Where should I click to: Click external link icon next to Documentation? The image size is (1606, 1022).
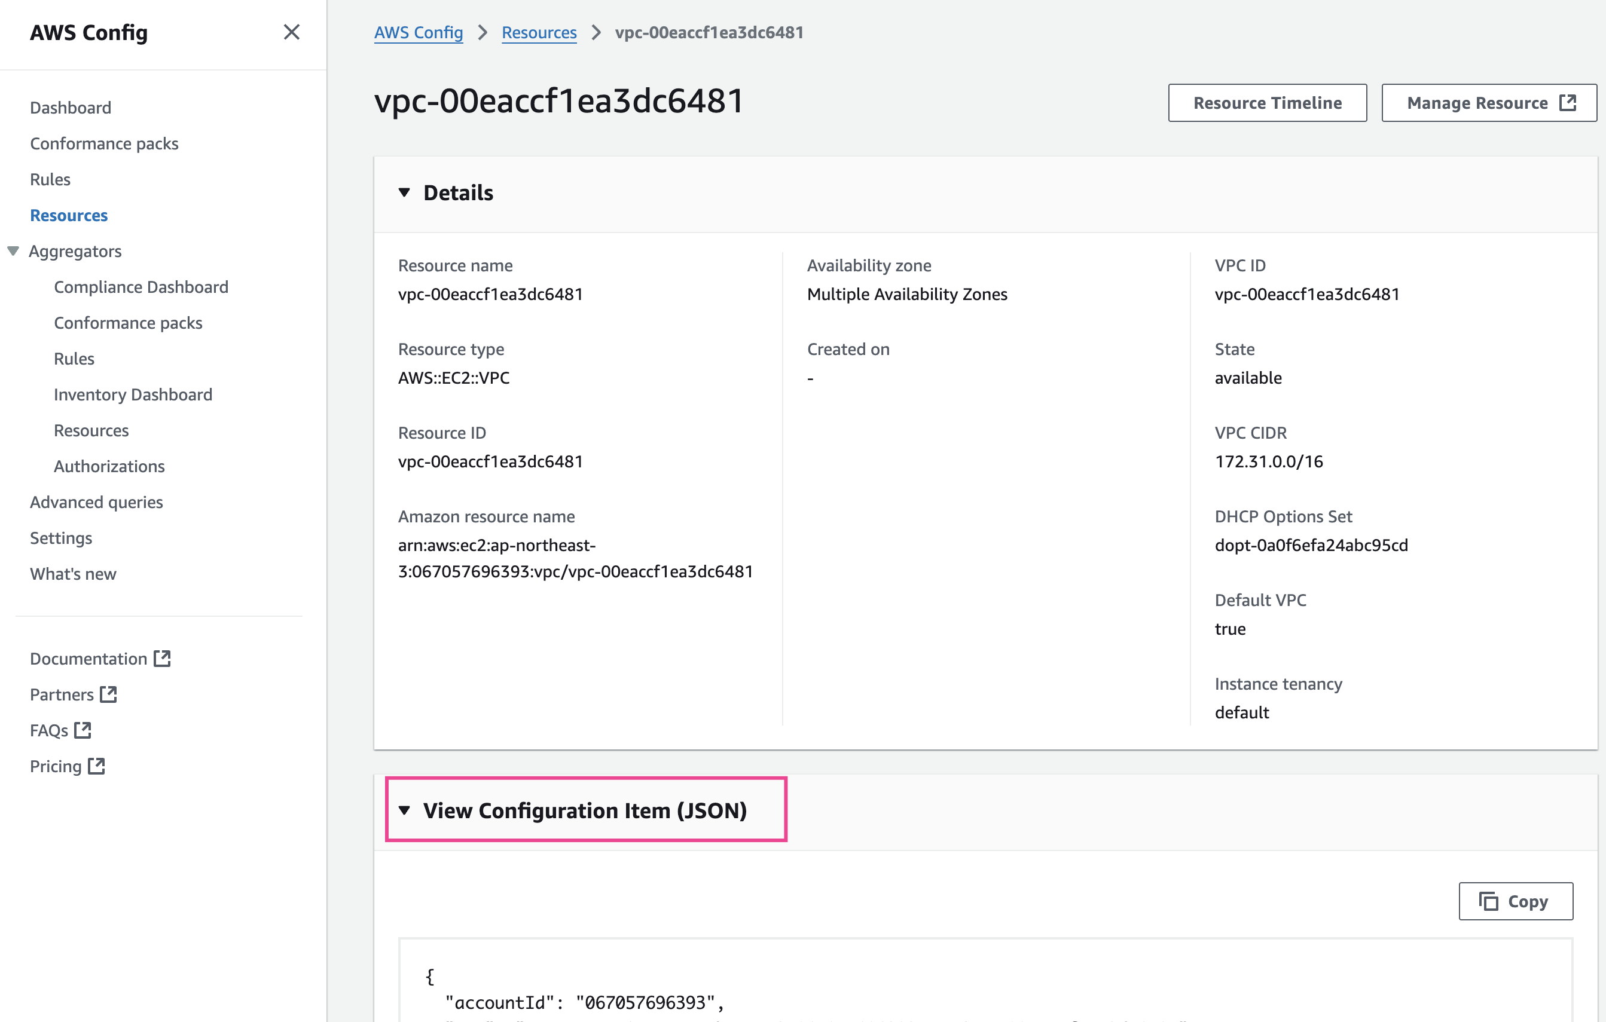tap(162, 658)
